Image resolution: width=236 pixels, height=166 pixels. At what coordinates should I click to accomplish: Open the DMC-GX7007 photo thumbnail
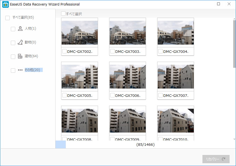pyautogui.click(x=176, y=77)
